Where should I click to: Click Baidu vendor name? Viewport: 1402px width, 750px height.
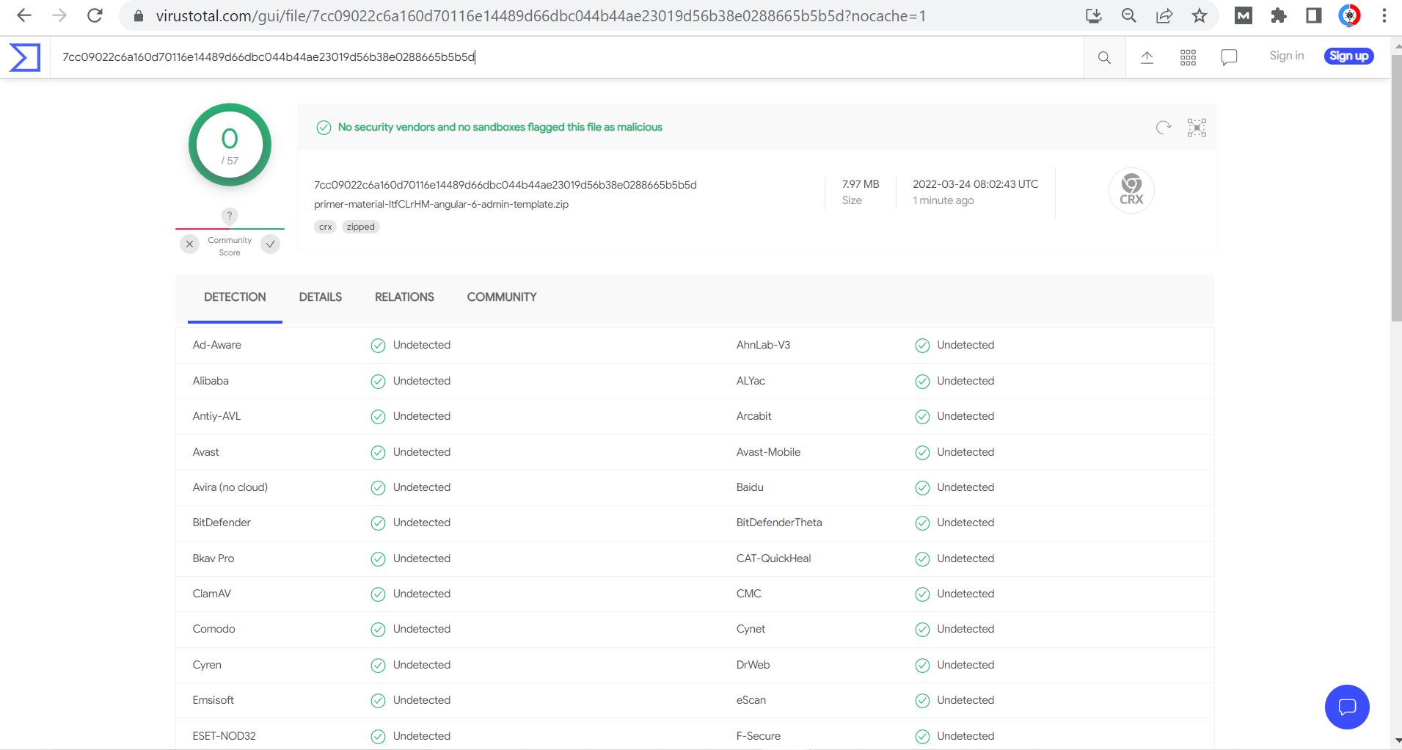[750, 487]
